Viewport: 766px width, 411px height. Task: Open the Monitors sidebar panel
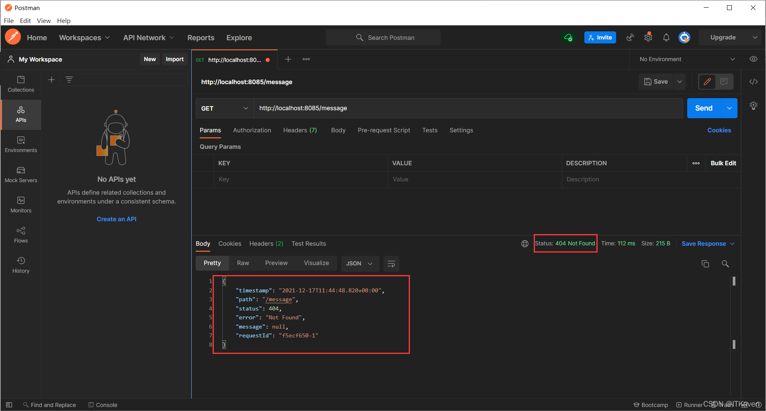pos(21,205)
